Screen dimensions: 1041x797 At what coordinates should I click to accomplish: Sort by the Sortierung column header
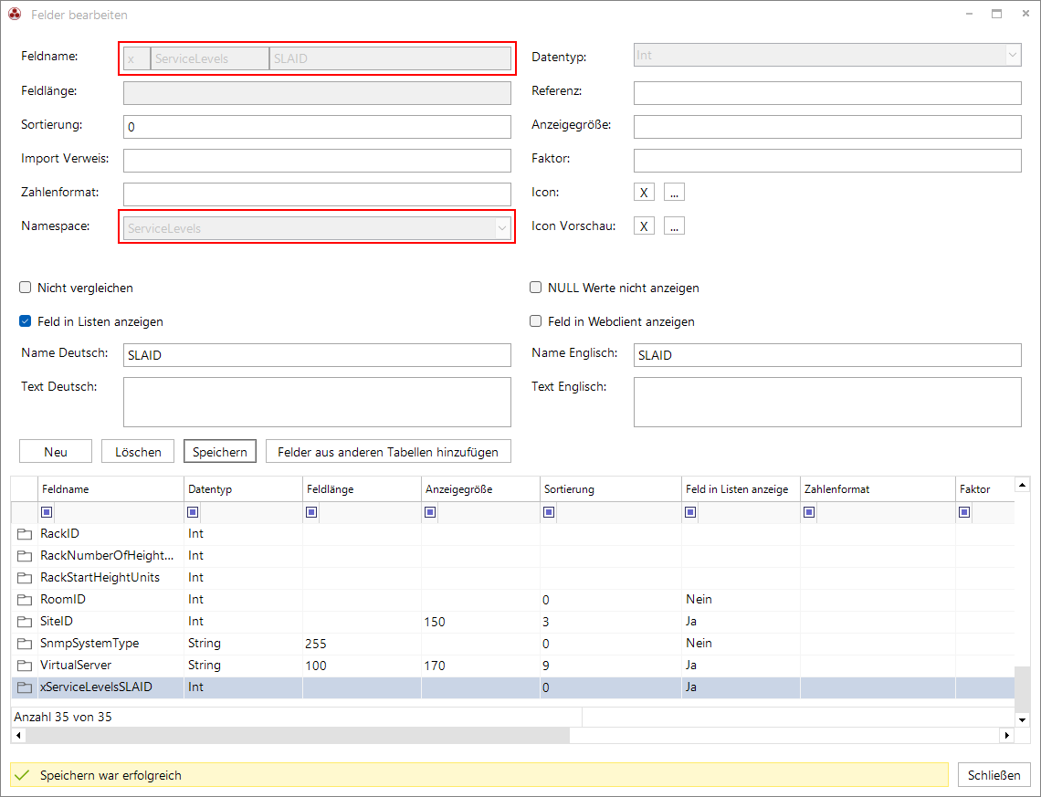611,489
